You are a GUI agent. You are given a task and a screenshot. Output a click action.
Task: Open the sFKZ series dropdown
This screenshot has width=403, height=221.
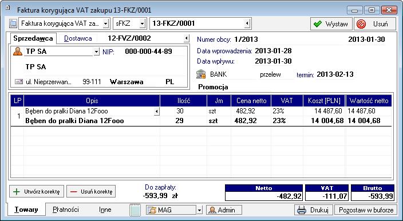[143, 23]
